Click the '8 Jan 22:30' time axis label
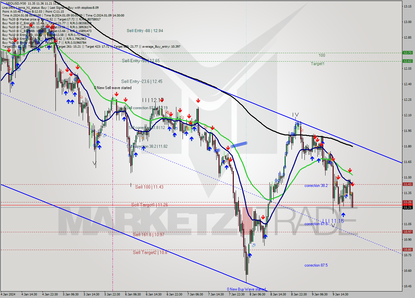 300,294
